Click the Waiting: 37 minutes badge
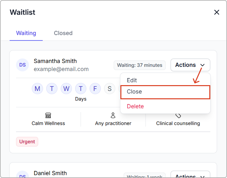 [139, 65]
